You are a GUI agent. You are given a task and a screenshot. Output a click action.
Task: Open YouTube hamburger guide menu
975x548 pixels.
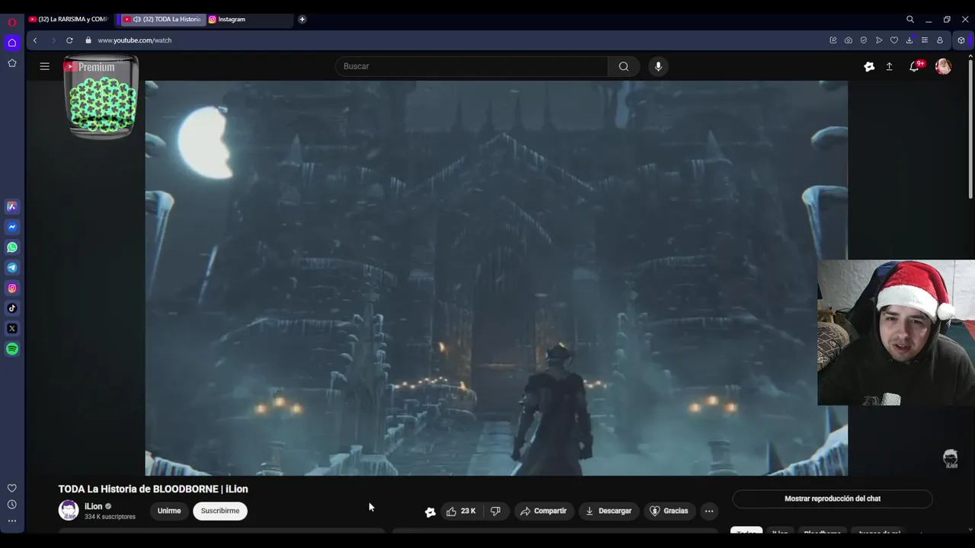click(45, 66)
